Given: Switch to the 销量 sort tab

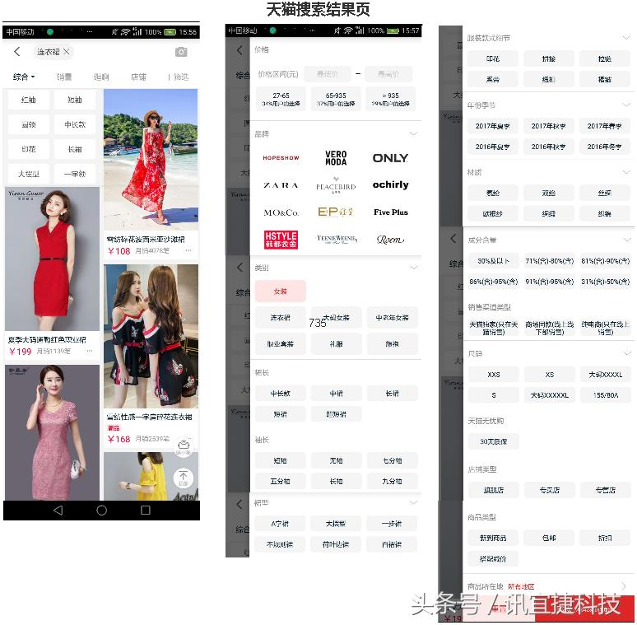Looking at the screenshot, I should [64, 77].
